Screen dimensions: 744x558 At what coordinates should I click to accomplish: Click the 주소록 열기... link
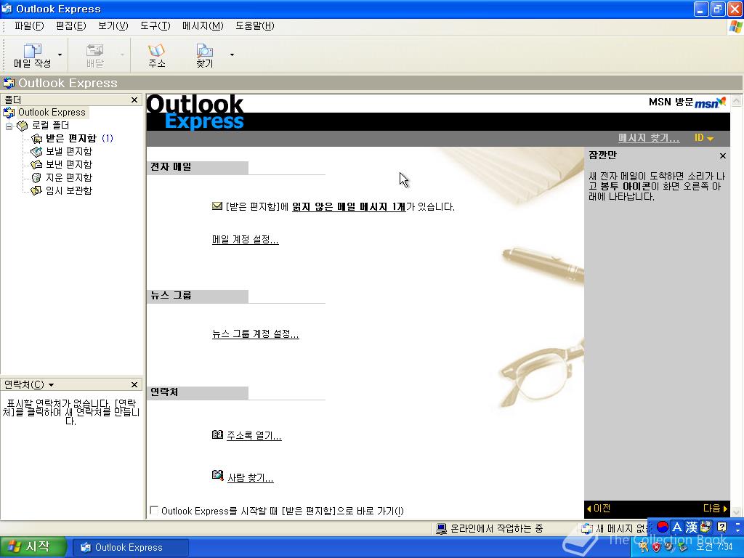[254, 436]
